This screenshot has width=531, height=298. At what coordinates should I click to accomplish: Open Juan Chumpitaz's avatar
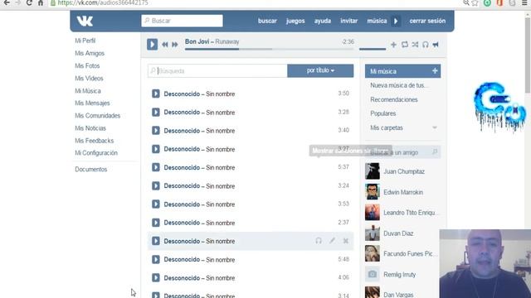tap(373, 171)
